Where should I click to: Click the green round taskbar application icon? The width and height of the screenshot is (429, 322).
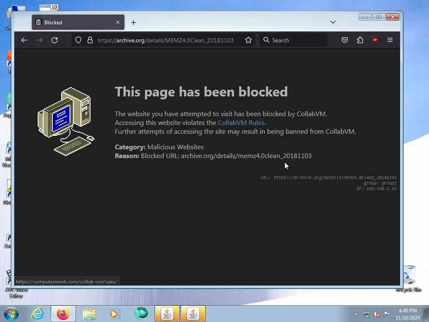pyautogui.click(x=141, y=313)
